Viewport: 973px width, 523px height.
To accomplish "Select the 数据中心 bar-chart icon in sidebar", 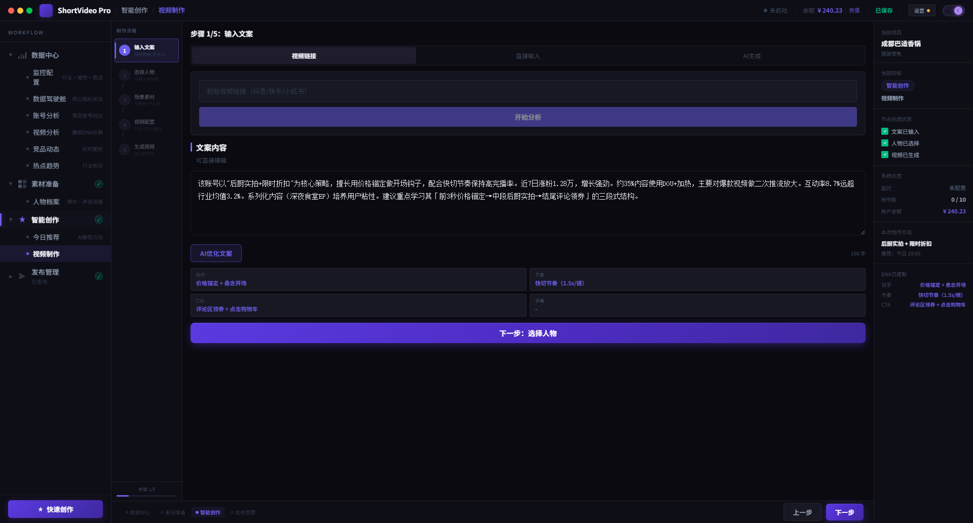I will coord(22,55).
